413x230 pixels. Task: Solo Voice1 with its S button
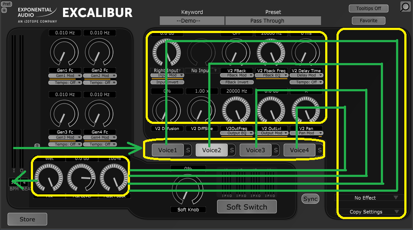click(x=188, y=150)
